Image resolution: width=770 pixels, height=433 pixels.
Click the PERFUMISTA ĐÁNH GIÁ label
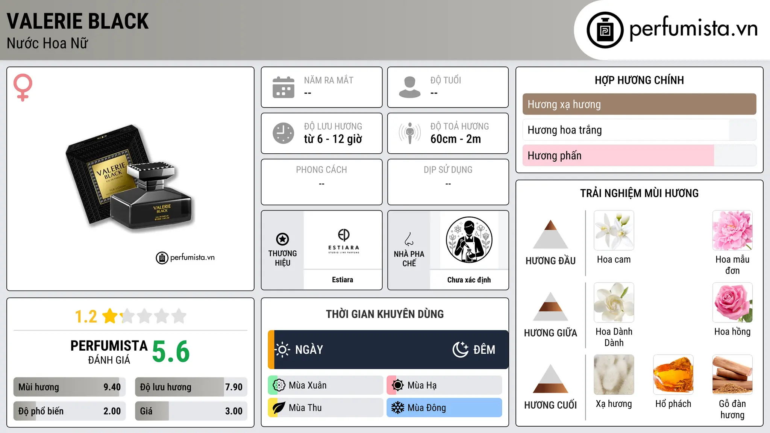[109, 352]
